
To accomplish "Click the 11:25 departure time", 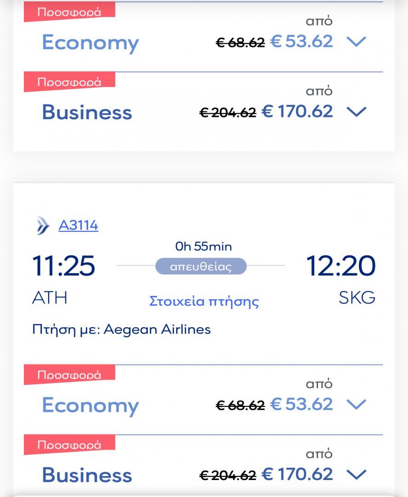I will pos(63,266).
